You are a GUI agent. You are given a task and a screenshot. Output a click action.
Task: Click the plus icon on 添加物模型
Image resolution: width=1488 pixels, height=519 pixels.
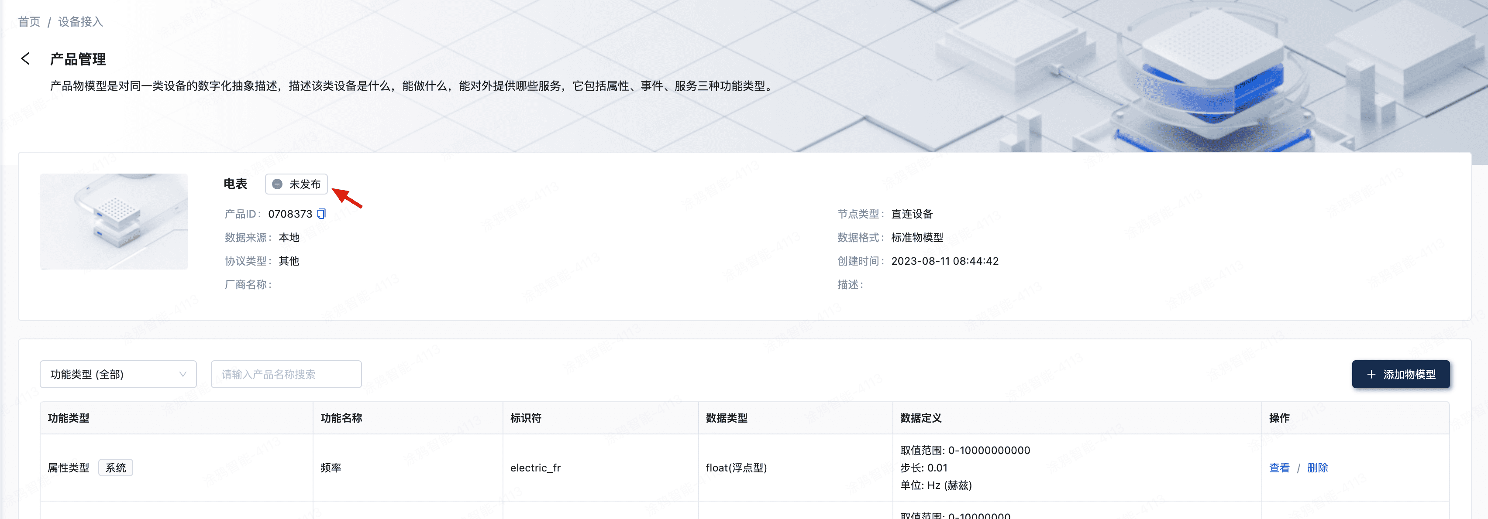click(x=1371, y=374)
